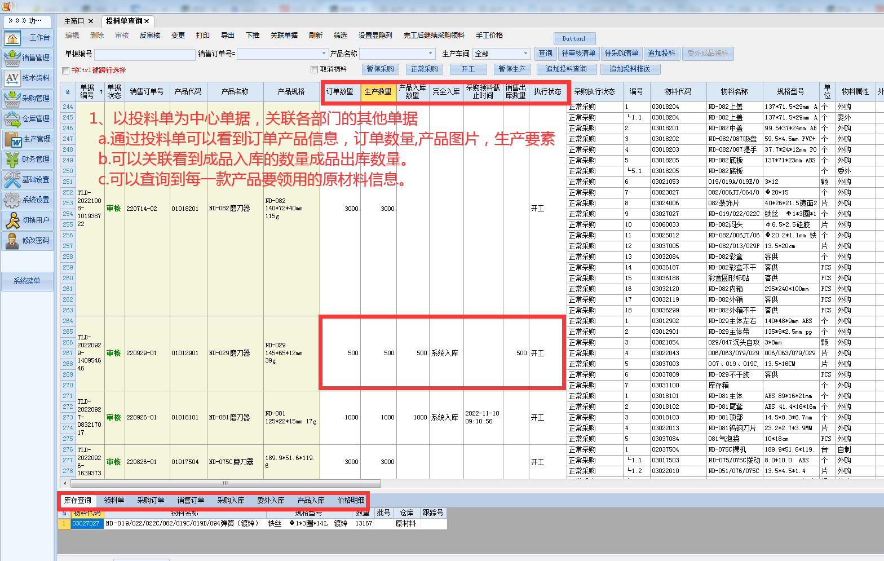Open 销售订单号 dropdown
This screenshot has width=884, height=561.
(x=324, y=54)
